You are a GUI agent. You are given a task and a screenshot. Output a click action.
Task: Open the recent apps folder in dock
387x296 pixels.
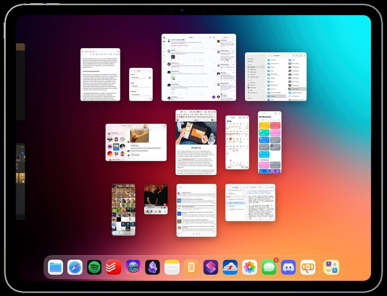(331, 267)
